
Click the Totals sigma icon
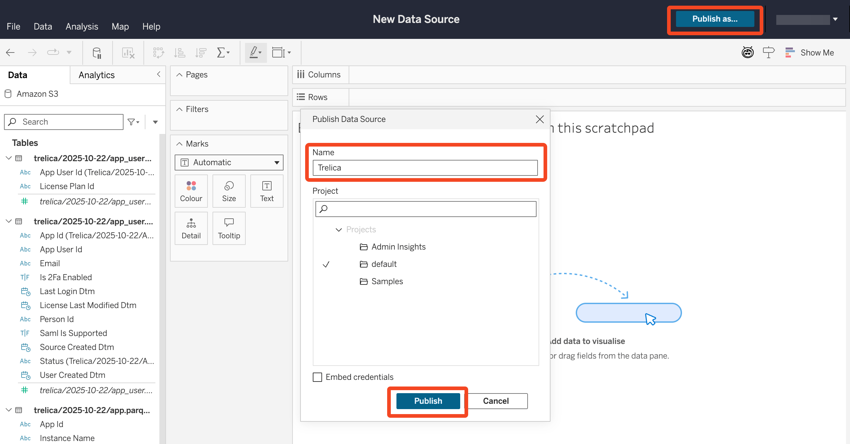click(x=223, y=53)
